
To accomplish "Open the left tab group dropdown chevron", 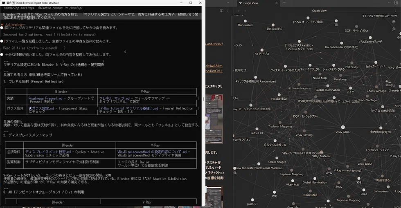I will coord(228,3).
